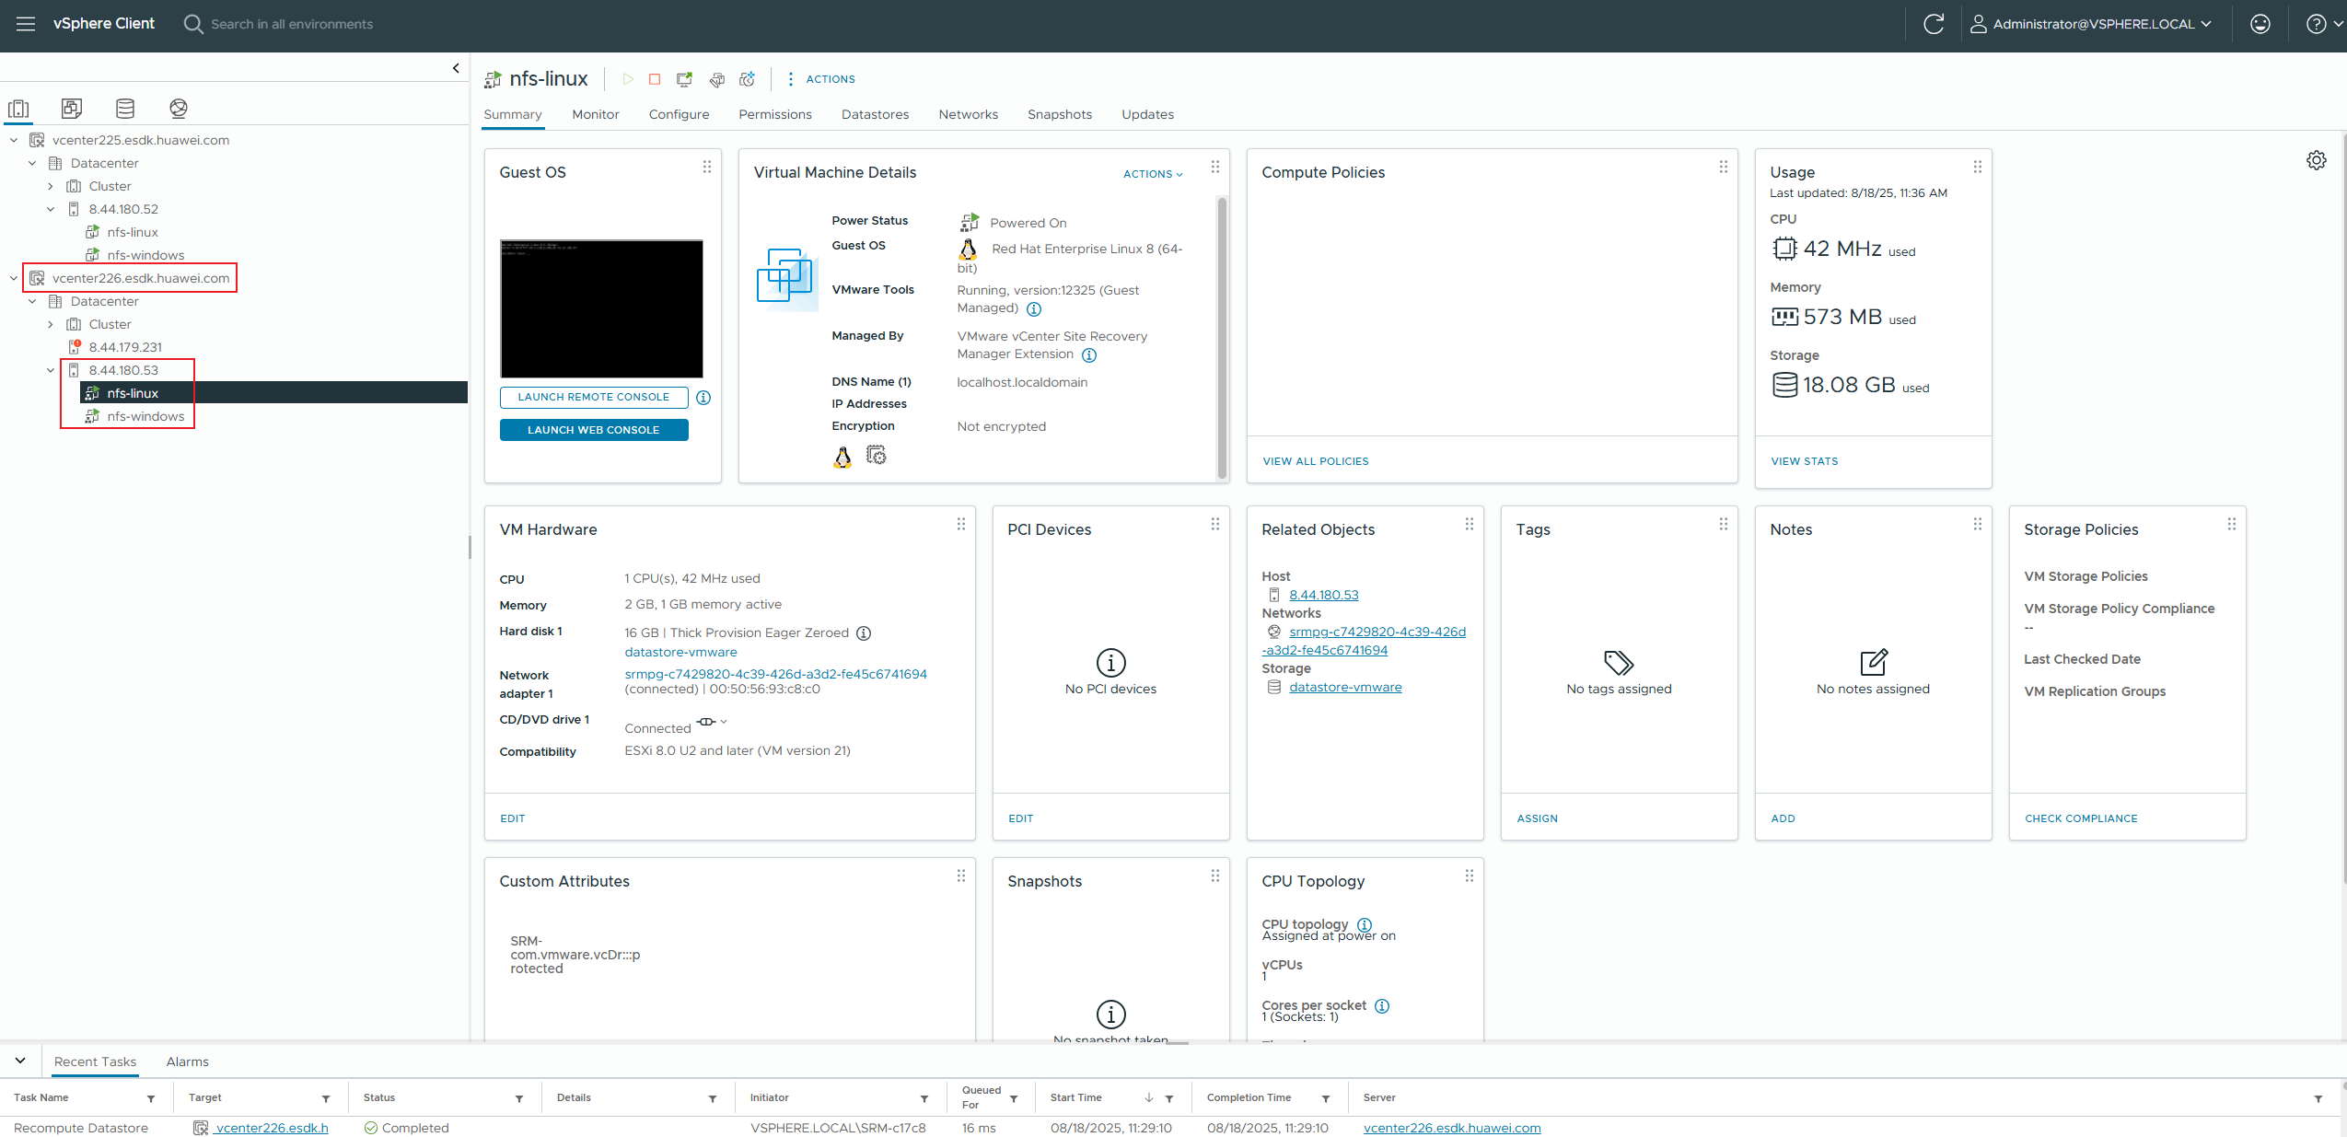Image resolution: width=2347 pixels, height=1137 pixels.
Task: Click CHECK COMPLIANCE in Storage Policies
Action: pos(2081,818)
